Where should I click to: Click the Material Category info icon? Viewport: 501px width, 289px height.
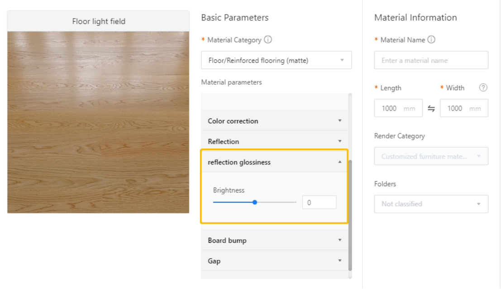[x=268, y=40]
